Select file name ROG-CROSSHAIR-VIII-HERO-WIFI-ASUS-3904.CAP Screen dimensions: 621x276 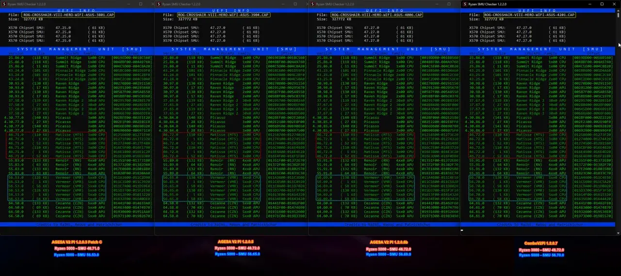223,15
